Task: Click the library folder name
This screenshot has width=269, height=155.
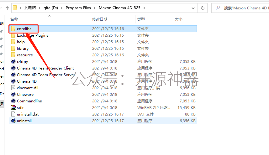Action: [23, 49]
